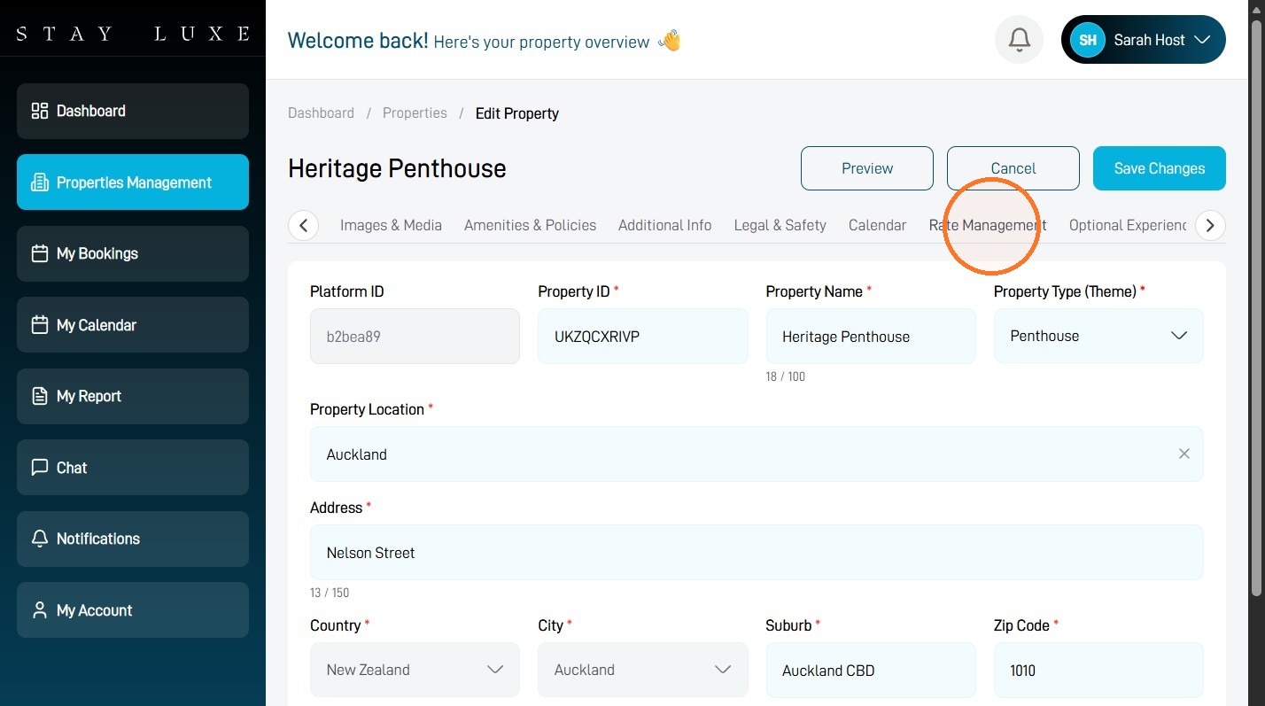Click the STAY LUXE logo
The height and width of the screenshot is (706, 1265).
click(133, 35)
